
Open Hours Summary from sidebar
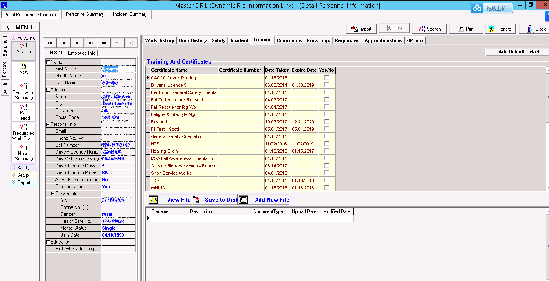coord(24,152)
